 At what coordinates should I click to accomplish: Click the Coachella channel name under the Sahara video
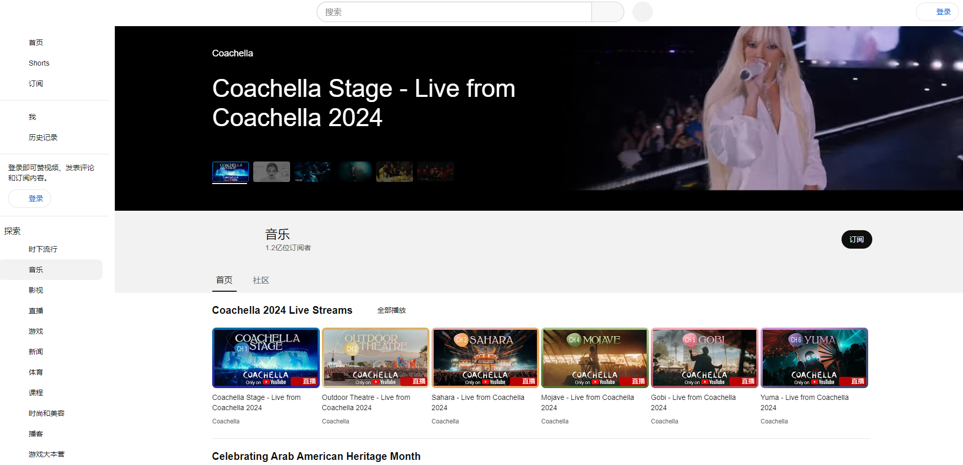pyautogui.click(x=445, y=421)
